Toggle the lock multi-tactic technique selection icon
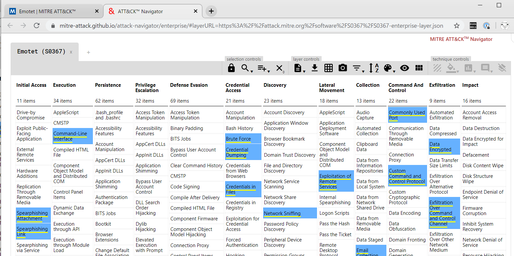This screenshot has height=256, width=514. pos(231,68)
